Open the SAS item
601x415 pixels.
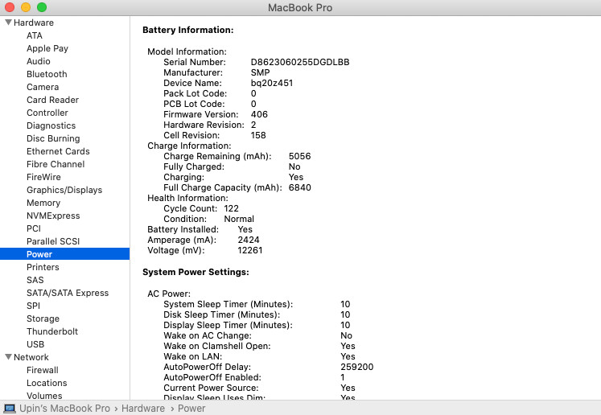(35, 280)
